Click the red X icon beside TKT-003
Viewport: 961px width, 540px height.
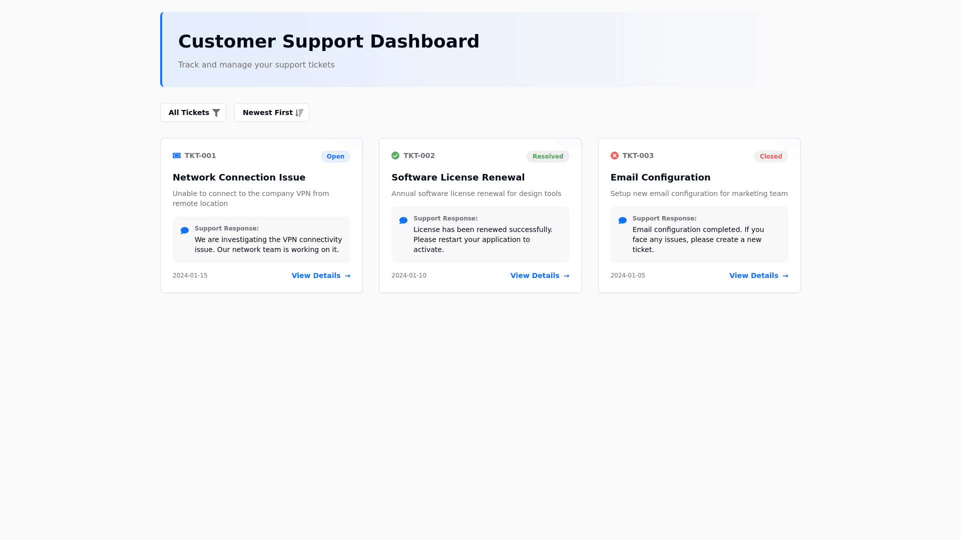click(x=615, y=155)
